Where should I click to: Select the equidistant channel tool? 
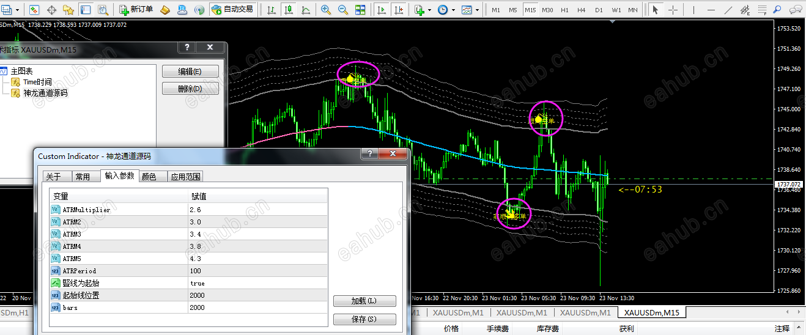click(745, 10)
